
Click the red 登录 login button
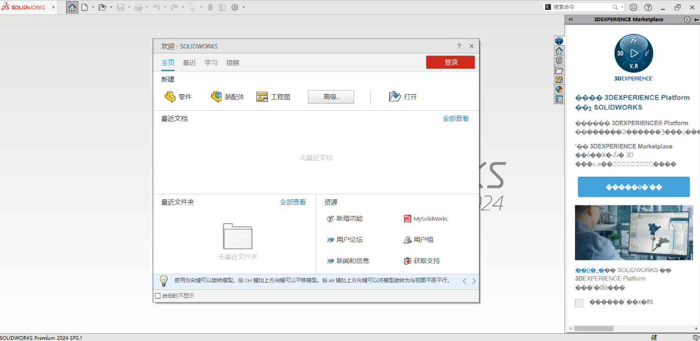(x=450, y=62)
